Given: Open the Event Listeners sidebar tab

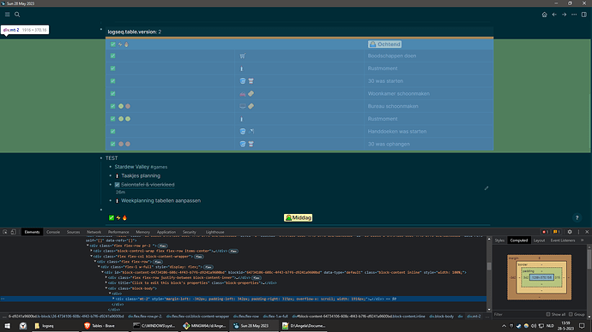Looking at the screenshot, I should click(x=563, y=240).
